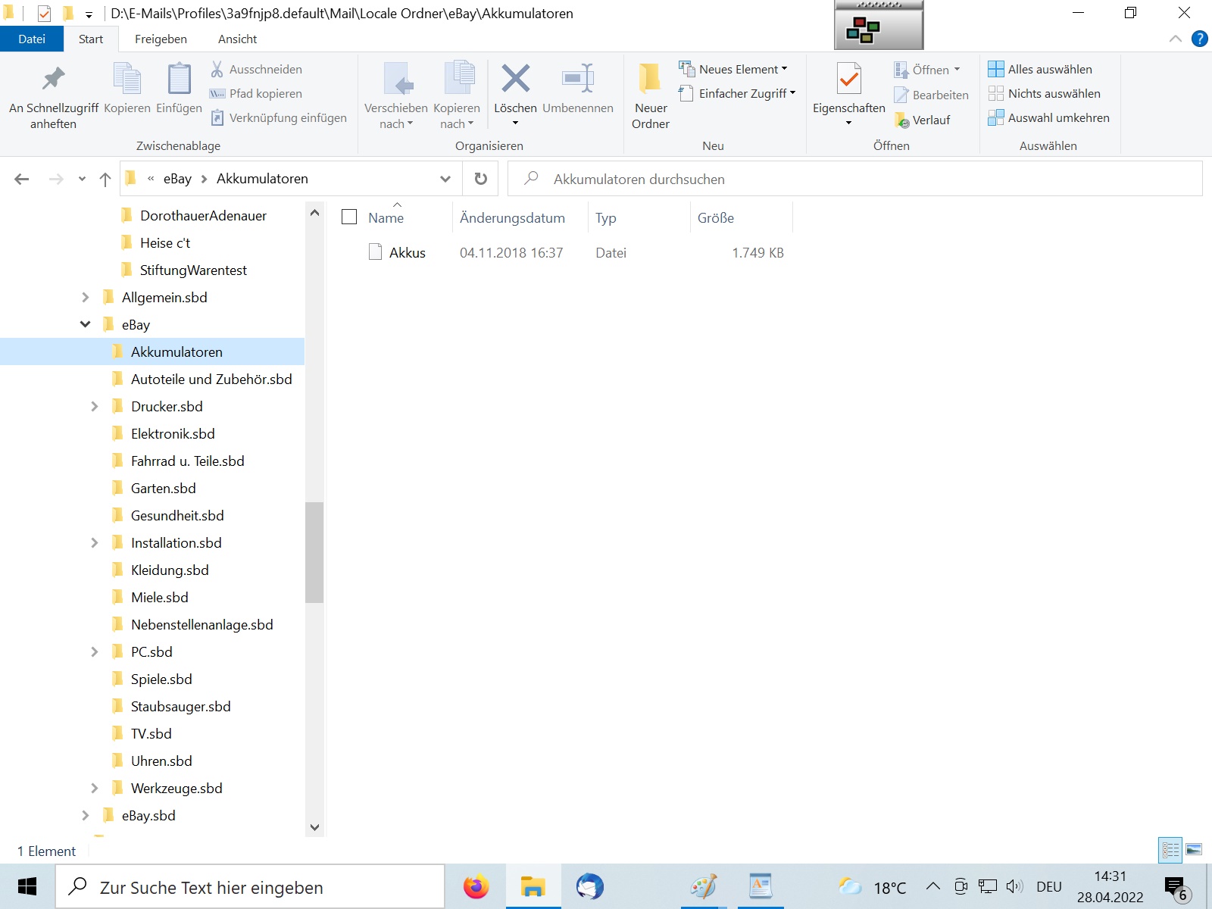This screenshot has height=909, width=1212.
Task: Copy the path with Pfad kopieren
Action: pos(256,93)
